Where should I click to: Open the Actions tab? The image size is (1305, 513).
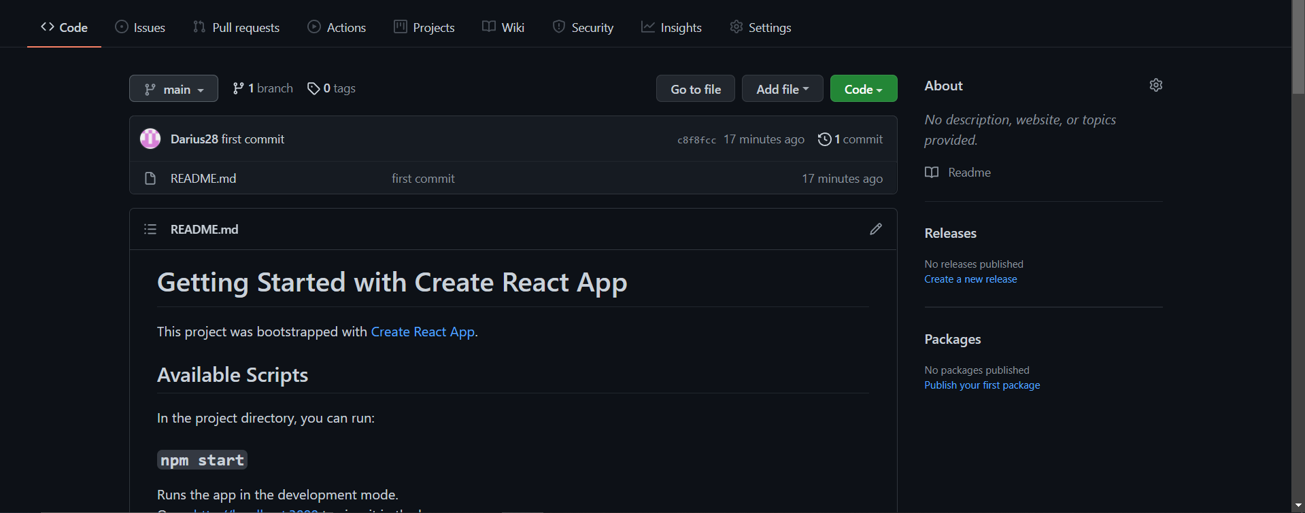tap(337, 27)
